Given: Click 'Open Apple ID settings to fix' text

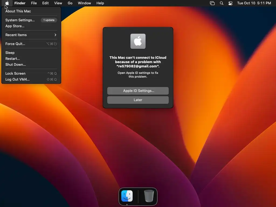Looking at the screenshot, I should coord(138,73).
